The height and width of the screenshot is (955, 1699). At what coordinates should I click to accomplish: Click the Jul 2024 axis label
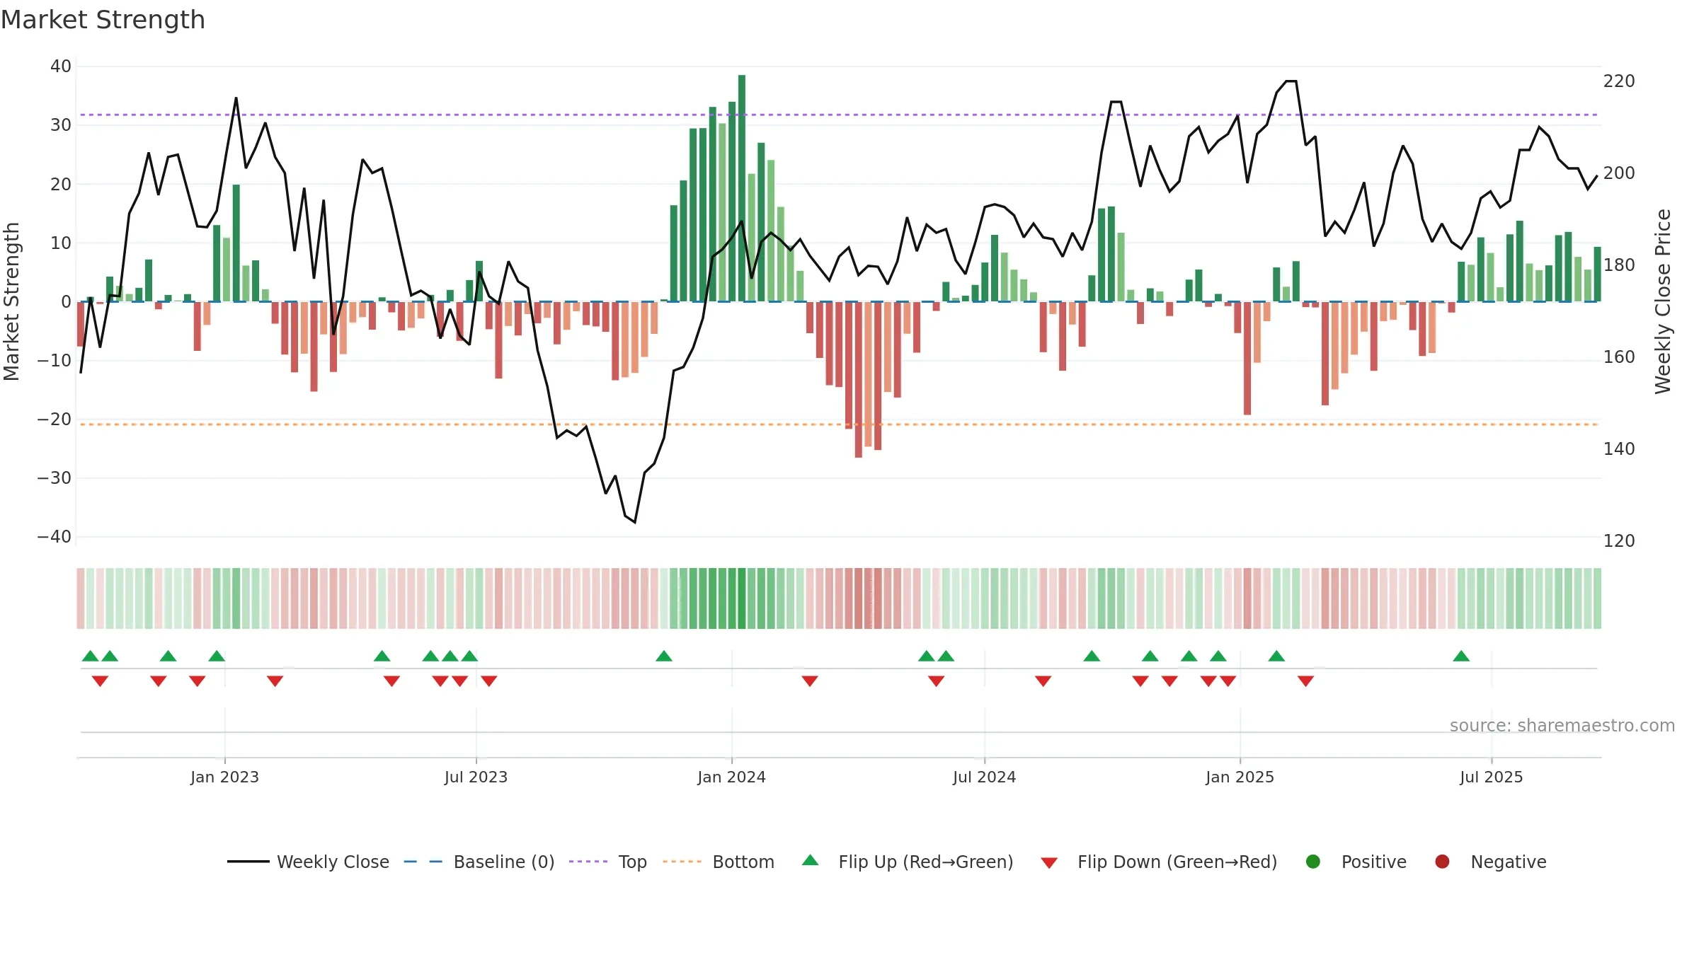click(x=984, y=777)
